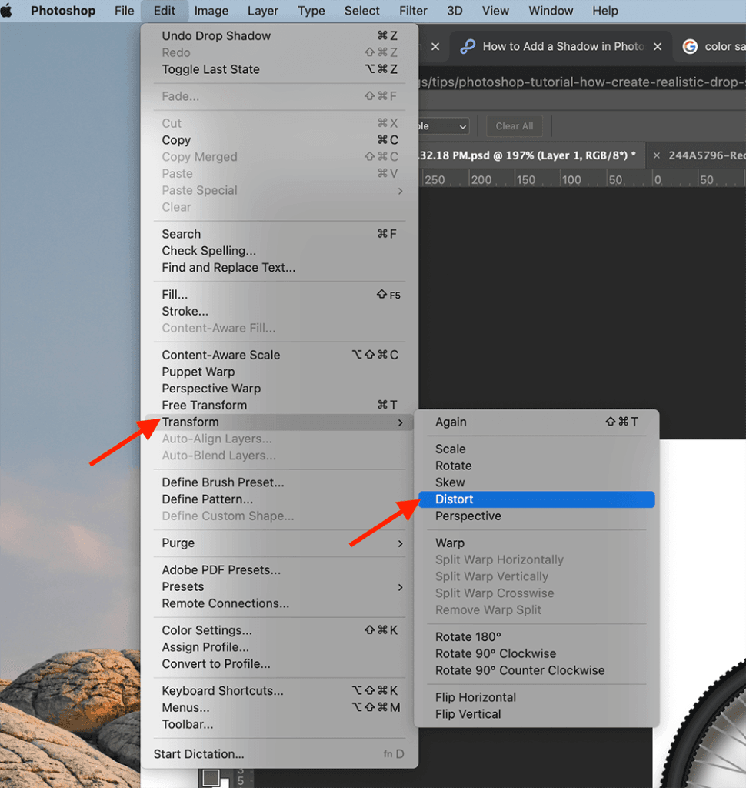Select Warp transform
The height and width of the screenshot is (788, 746).
point(537,543)
